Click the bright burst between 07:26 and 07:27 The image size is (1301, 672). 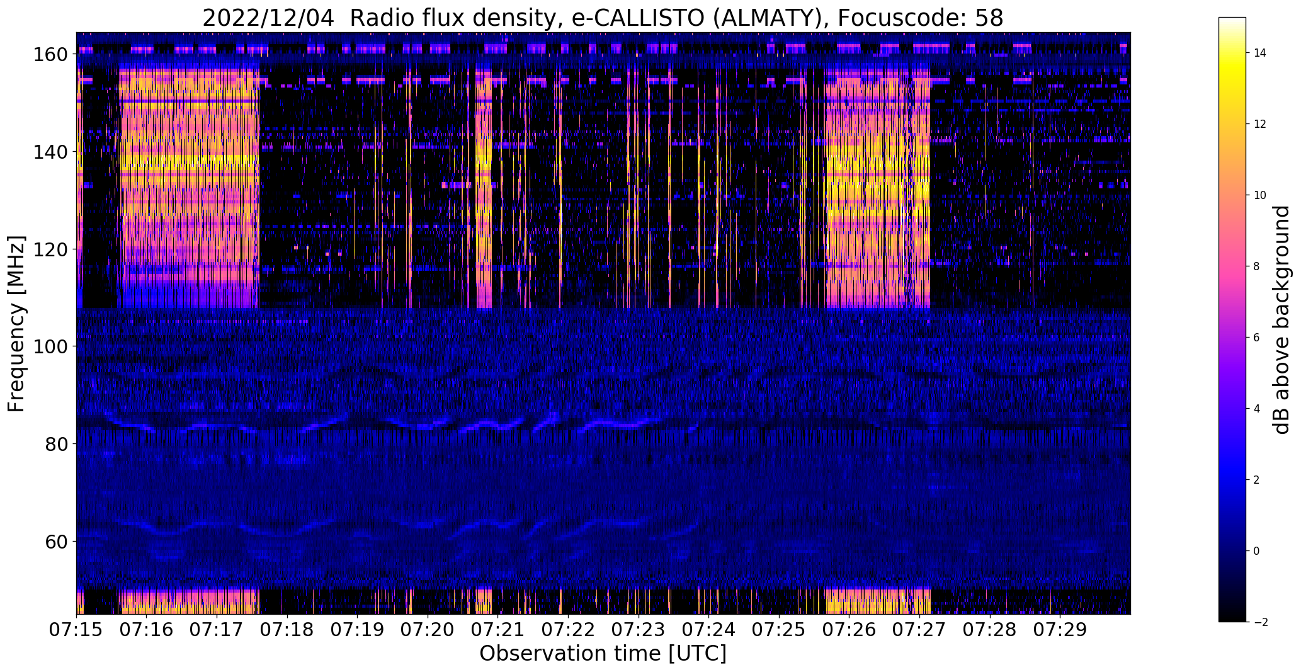(878, 188)
